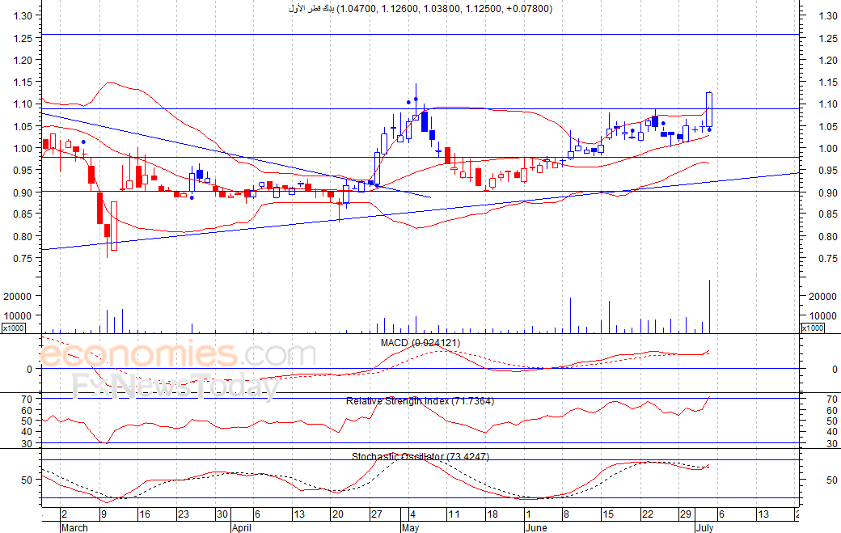Click date label 20 in April

(337, 514)
